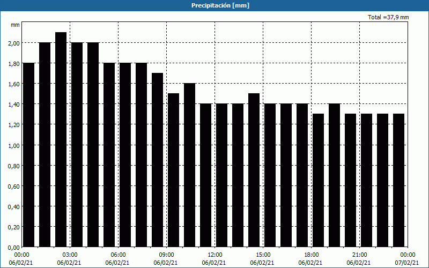429x268 pixels.
Task: Click the "00:00" label above "07/02/21"
Action: pyautogui.click(x=408, y=255)
